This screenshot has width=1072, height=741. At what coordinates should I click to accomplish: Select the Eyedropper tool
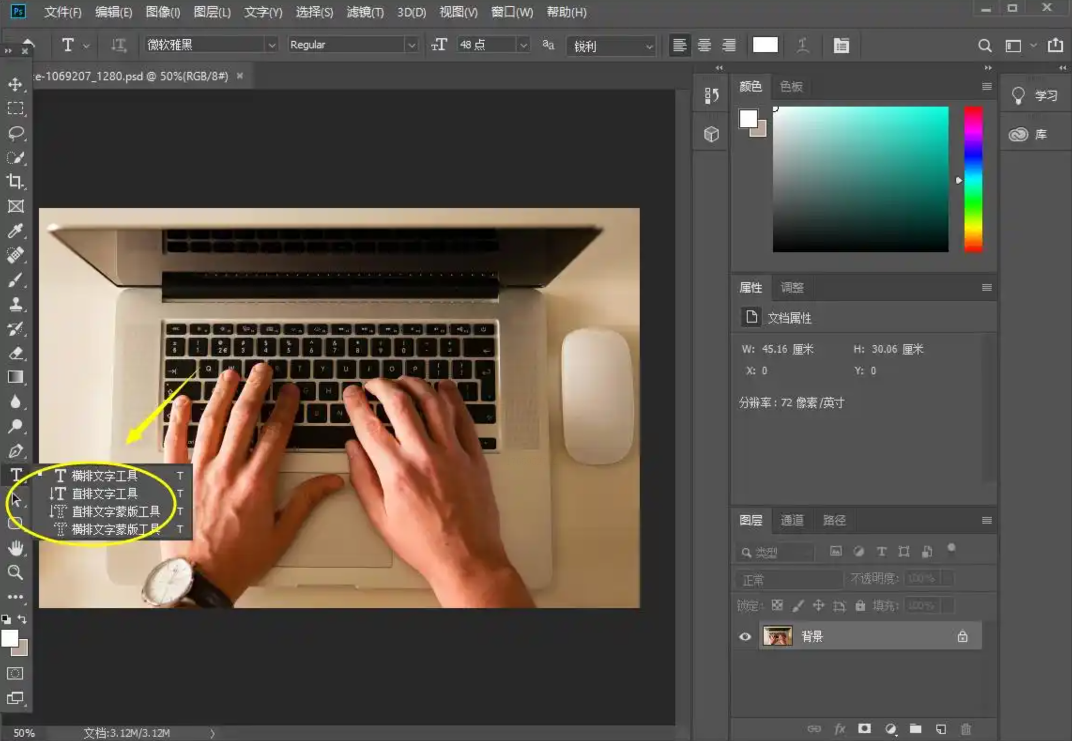(15, 231)
